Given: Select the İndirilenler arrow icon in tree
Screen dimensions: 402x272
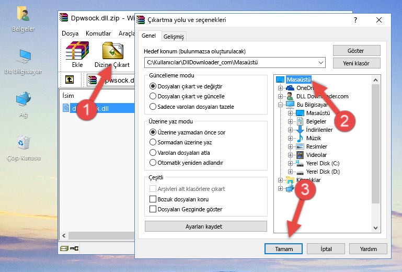Looking at the screenshot, I should click(300, 130).
